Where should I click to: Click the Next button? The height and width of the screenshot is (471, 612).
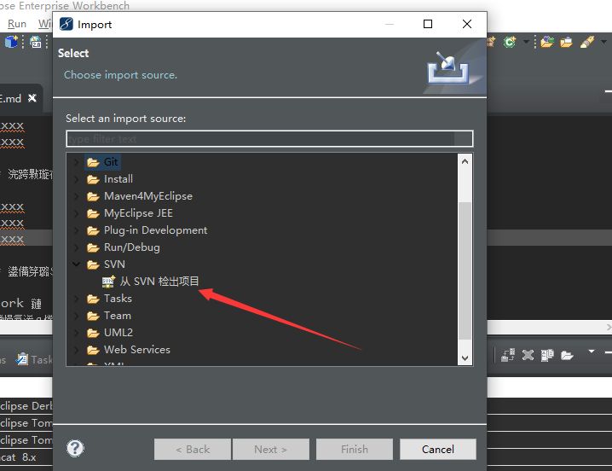(271, 449)
